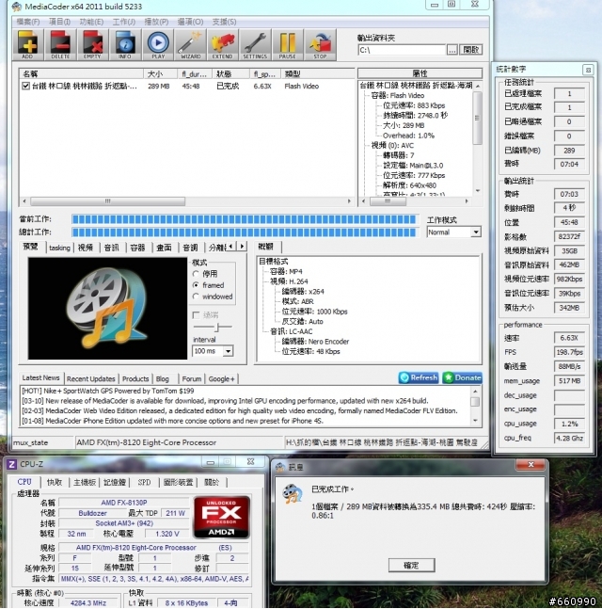Click the Donate button
This screenshot has width=602, height=609.
point(462,377)
